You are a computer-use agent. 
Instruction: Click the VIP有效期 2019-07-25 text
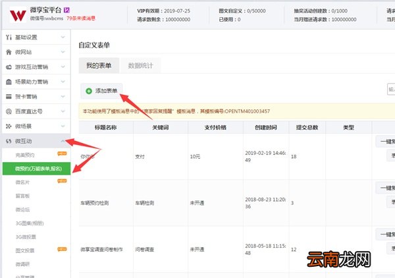(163, 11)
